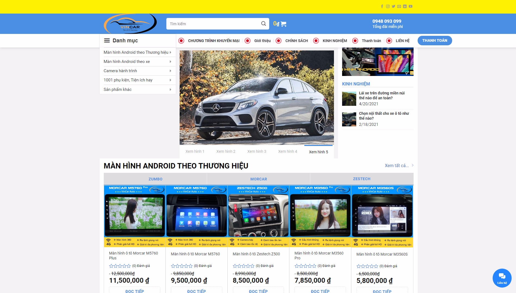Open the shopping cart icon
The height and width of the screenshot is (293, 516).
pos(283,24)
